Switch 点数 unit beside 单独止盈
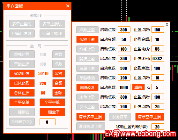This screenshot has width=178, height=140. point(59,54)
